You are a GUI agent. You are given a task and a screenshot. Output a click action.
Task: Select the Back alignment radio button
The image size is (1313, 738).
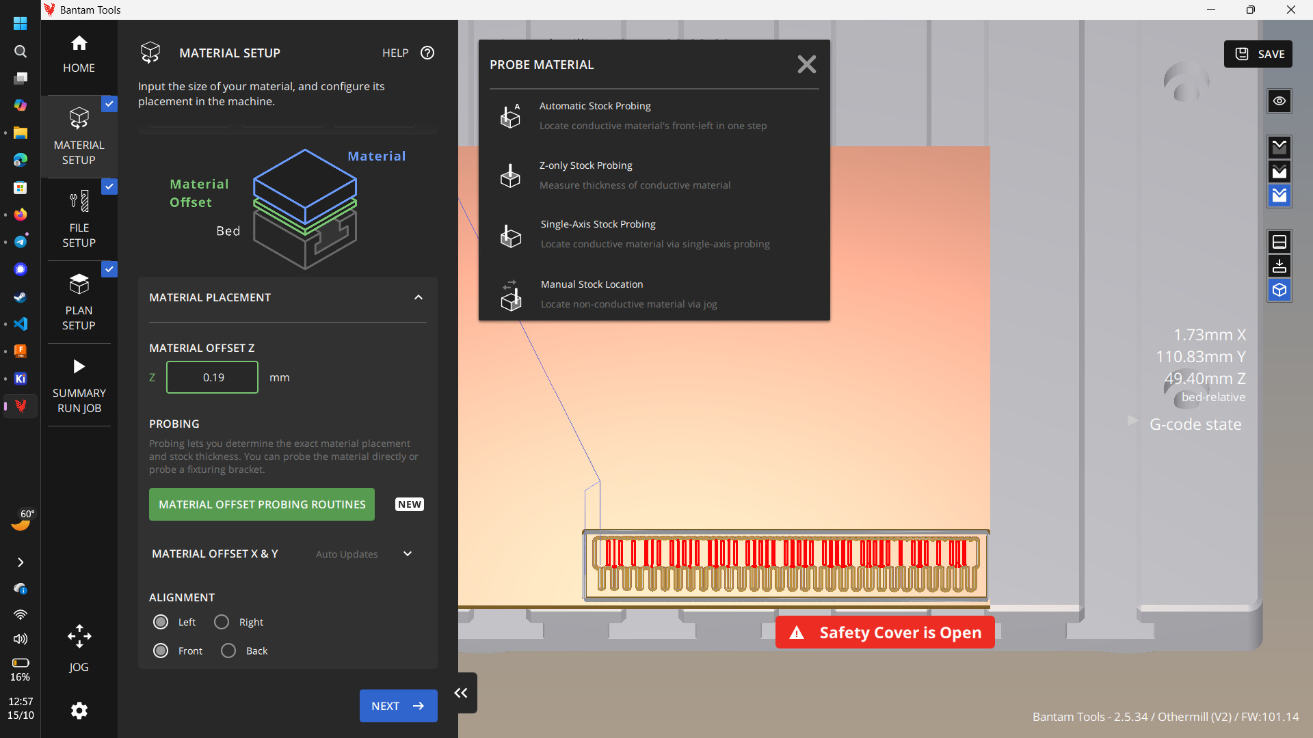pos(228,651)
